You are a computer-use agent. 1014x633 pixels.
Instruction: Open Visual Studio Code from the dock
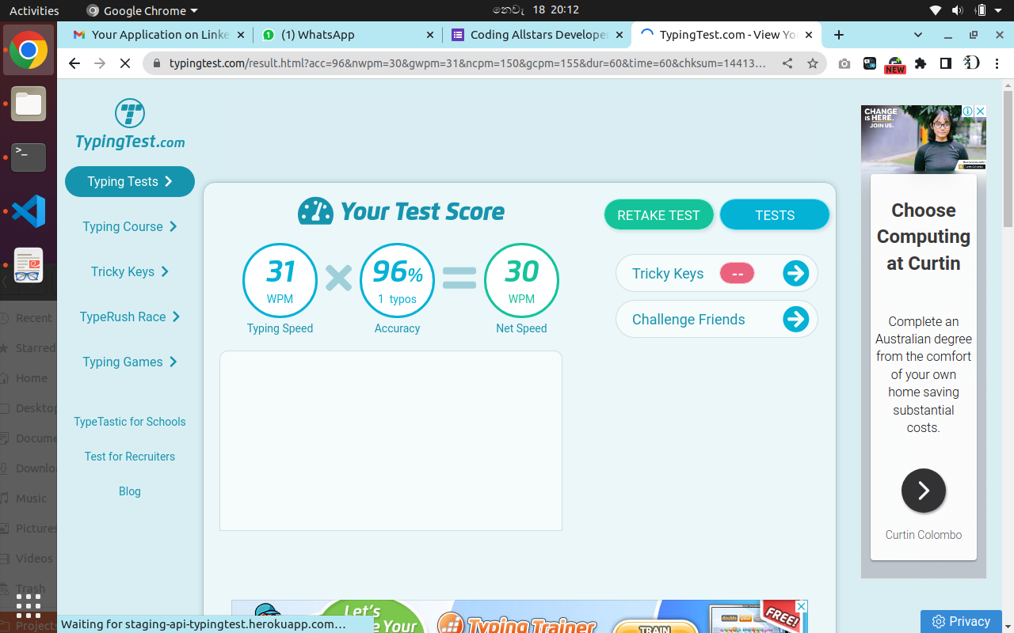[x=29, y=211]
